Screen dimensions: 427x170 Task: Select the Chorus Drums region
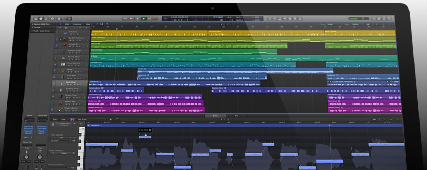(x=149, y=33)
